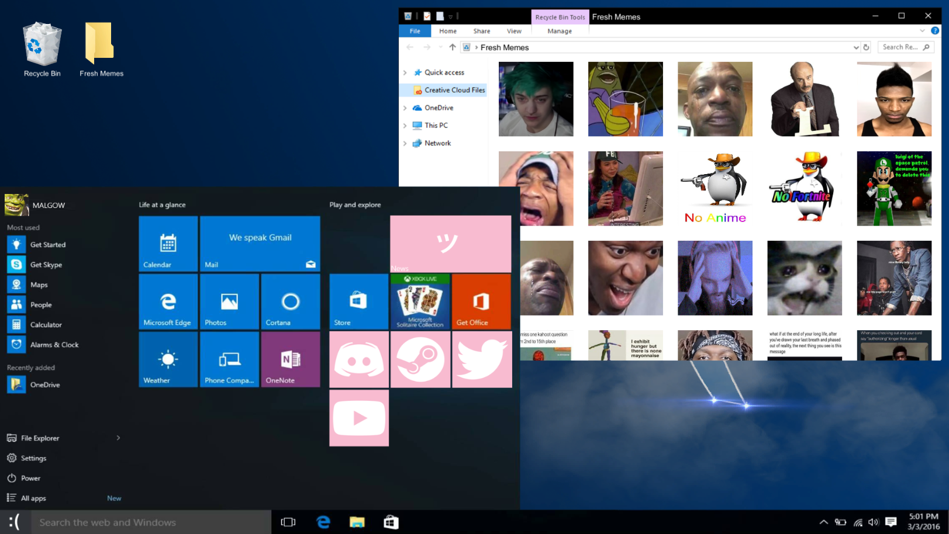Expand This PC in the navigation pane
The height and width of the screenshot is (534, 949).
(x=406, y=125)
